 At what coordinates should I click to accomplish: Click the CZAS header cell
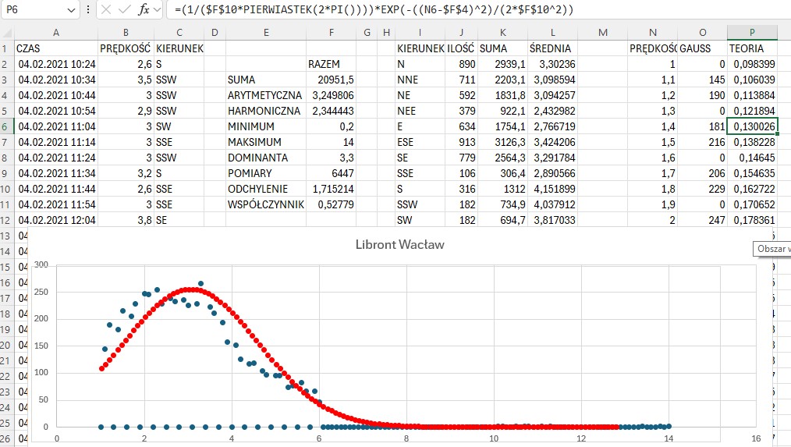(x=56, y=48)
